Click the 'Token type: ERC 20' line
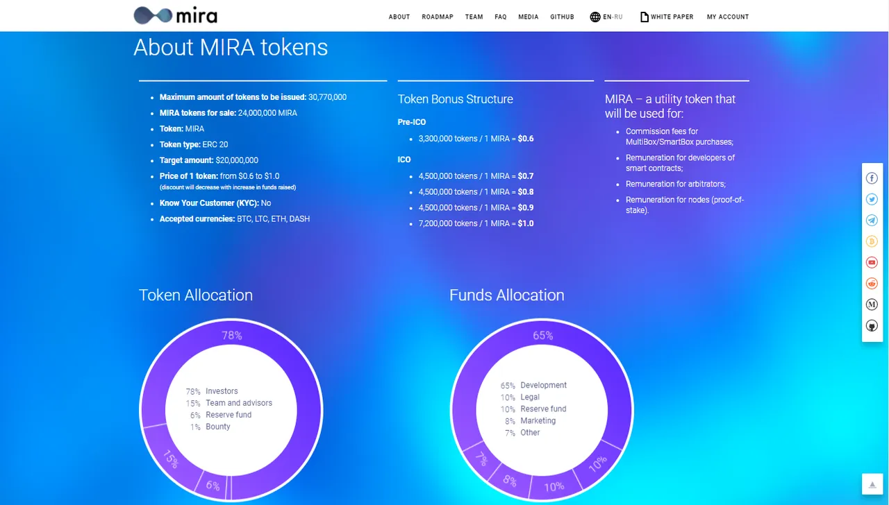 194,144
